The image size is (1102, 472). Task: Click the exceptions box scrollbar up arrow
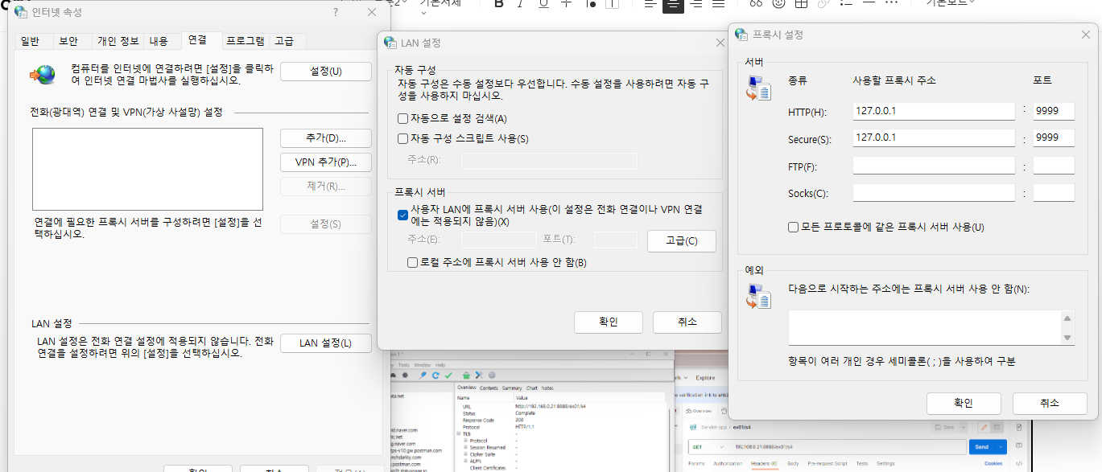point(1067,318)
